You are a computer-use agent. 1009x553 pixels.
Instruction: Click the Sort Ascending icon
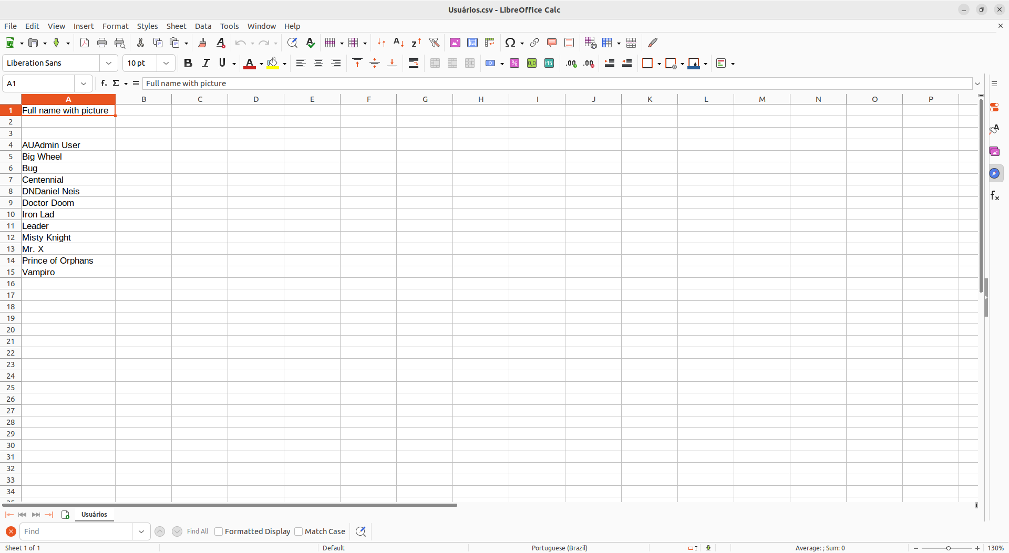pos(399,43)
